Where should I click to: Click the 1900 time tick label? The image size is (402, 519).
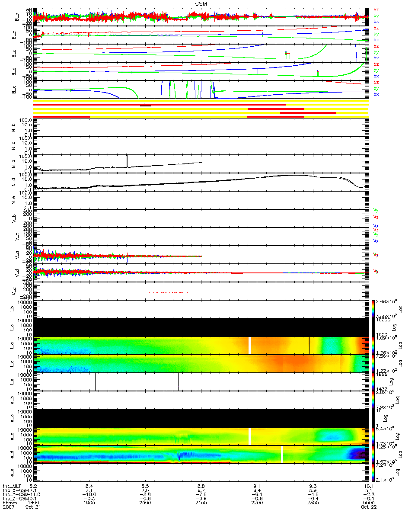(x=89, y=503)
